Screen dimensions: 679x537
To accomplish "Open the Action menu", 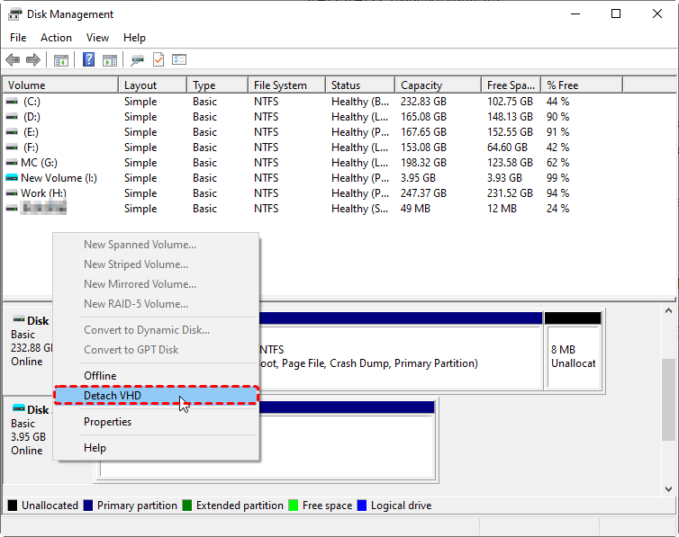I will 56,38.
